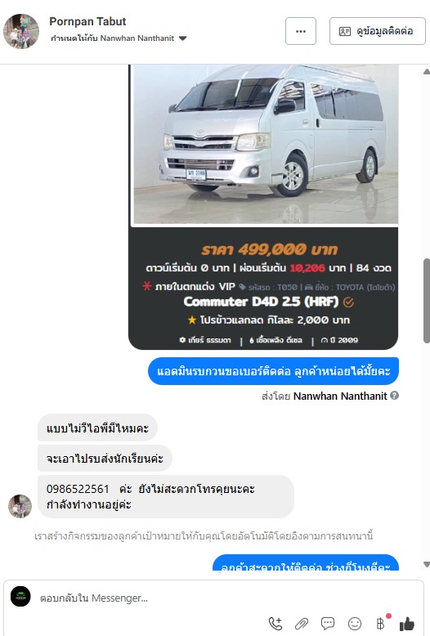Attach a file with the paperclip icon
Image resolution: width=430 pixels, height=636 pixels.
pos(302,623)
